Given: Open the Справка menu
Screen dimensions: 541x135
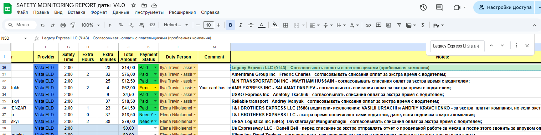Looking at the screenshot, I should 210,12.
